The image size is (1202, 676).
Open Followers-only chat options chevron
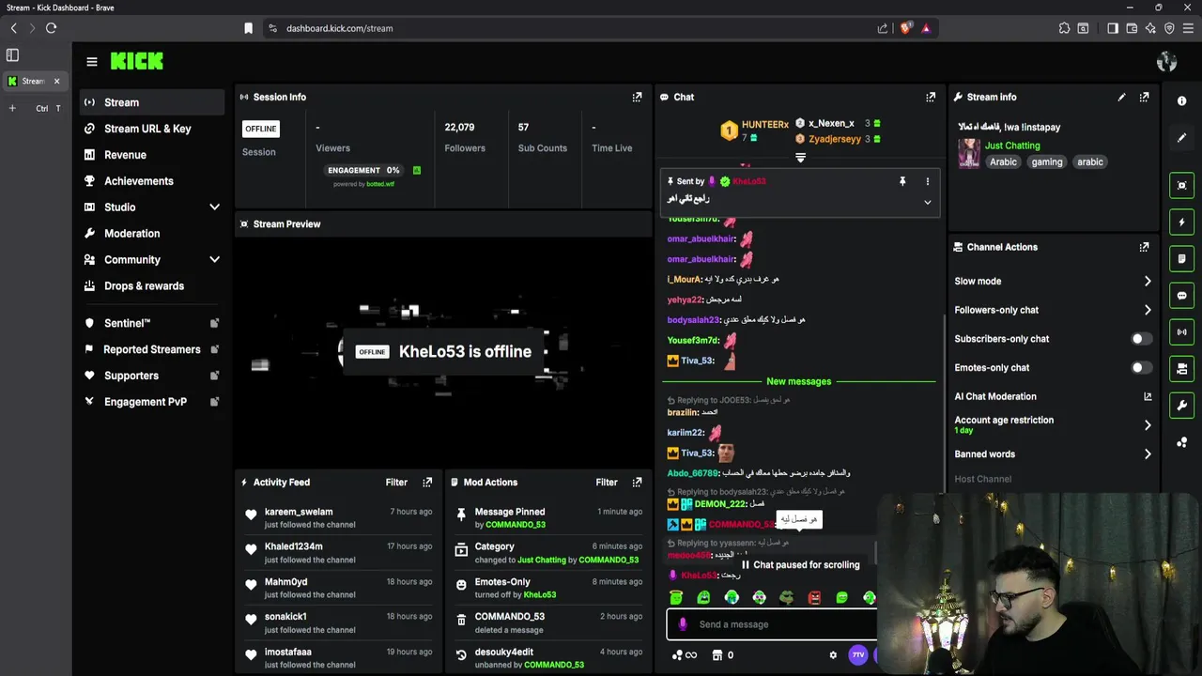coord(1147,310)
